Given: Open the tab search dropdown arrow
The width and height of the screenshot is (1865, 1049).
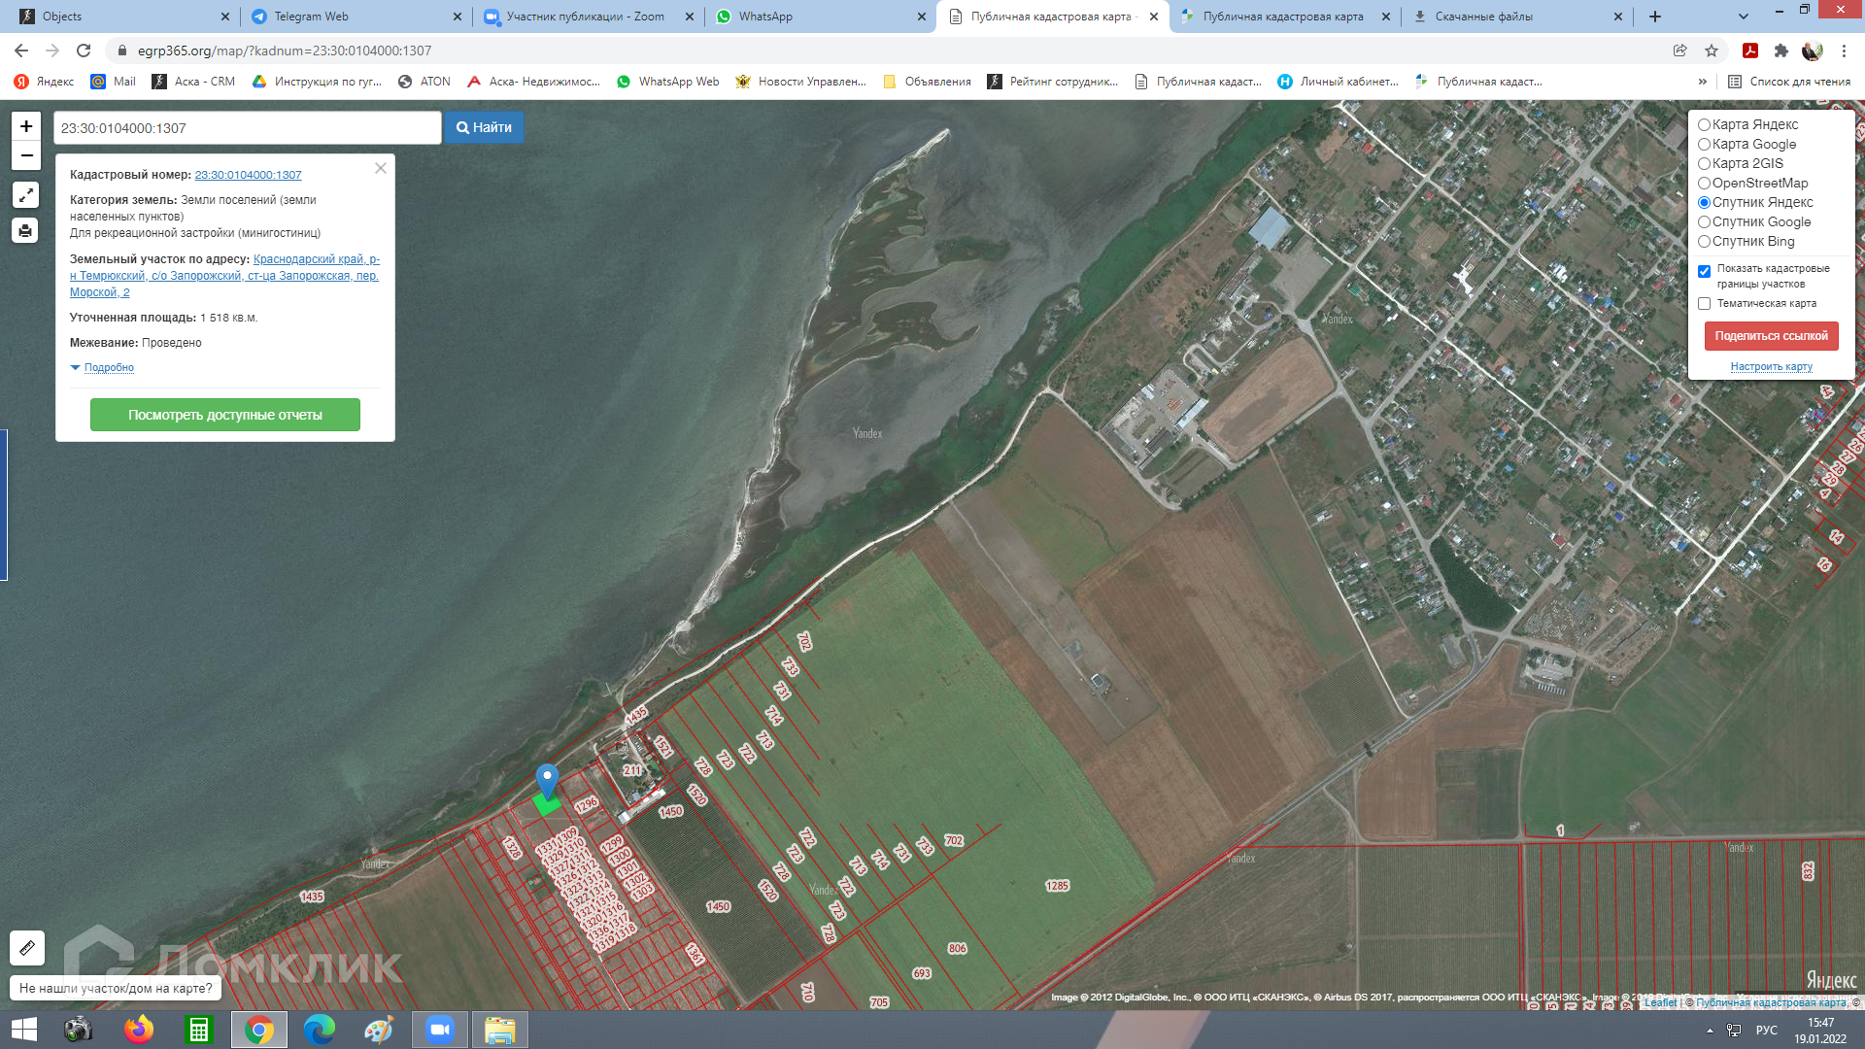Looking at the screenshot, I should (1743, 17).
